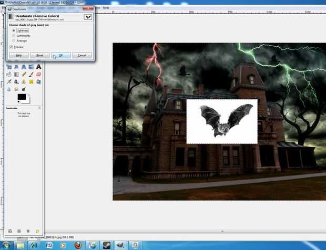Click the swap colors arrow icon
The height and width of the screenshot is (250, 326).
tap(29, 95)
